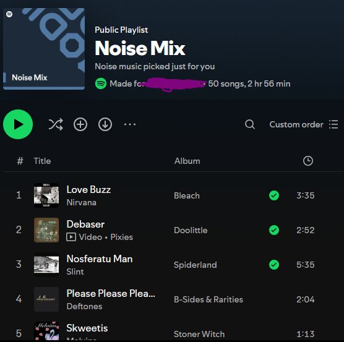Image resolution: width=344 pixels, height=342 pixels.
Task: Click the Album column header
Action: click(x=187, y=161)
